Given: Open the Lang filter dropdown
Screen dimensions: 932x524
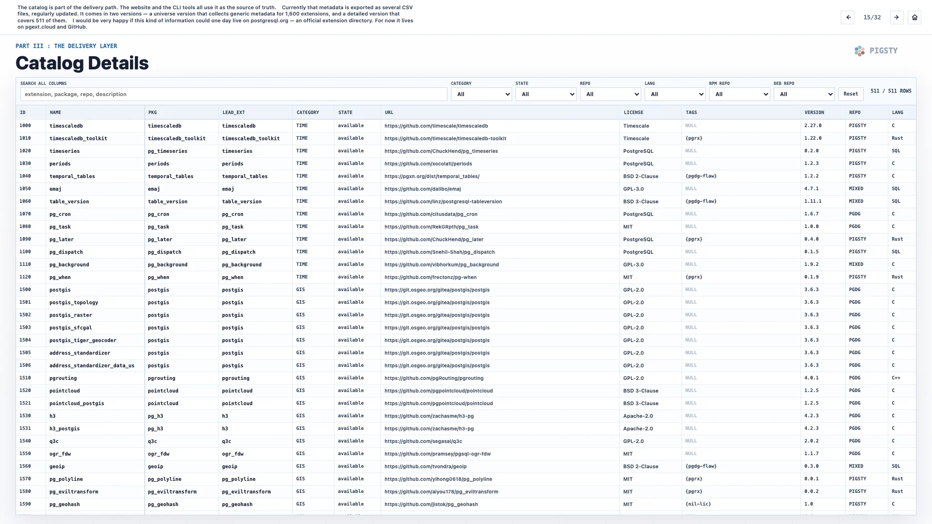Looking at the screenshot, I should [x=675, y=94].
